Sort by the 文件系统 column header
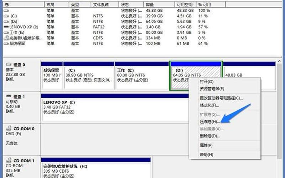The width and height of the screenshot is (285, 178). click(x=105, y=5)
